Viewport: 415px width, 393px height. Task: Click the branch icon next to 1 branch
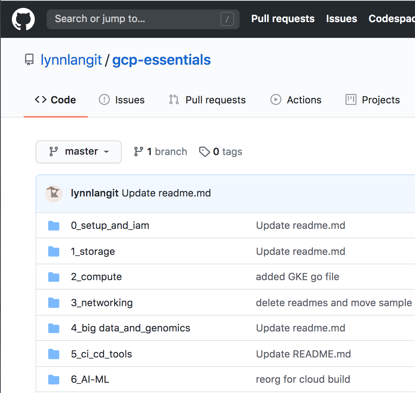(138, 152)
